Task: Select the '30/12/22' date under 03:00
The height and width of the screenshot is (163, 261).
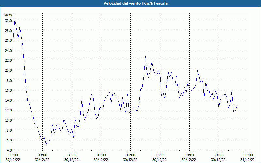Action: (42, 160)
